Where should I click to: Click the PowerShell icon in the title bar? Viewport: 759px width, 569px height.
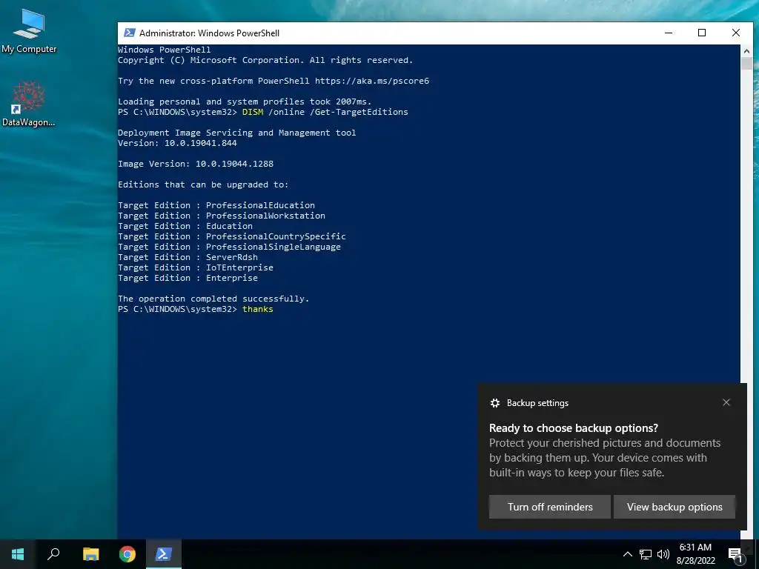pos(129,33)
